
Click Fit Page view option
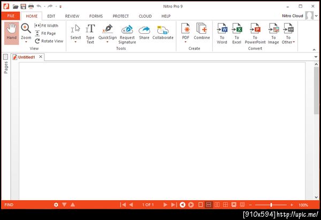45,33
